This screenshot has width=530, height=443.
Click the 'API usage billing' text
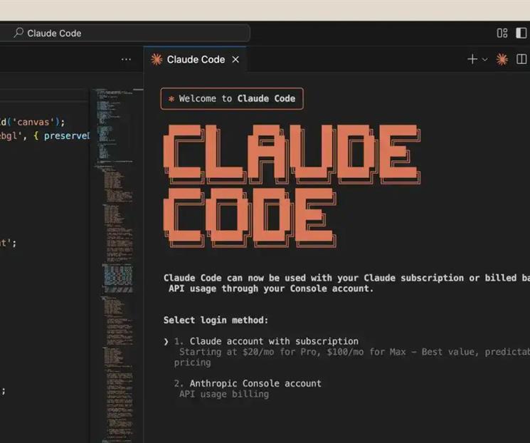224,394
